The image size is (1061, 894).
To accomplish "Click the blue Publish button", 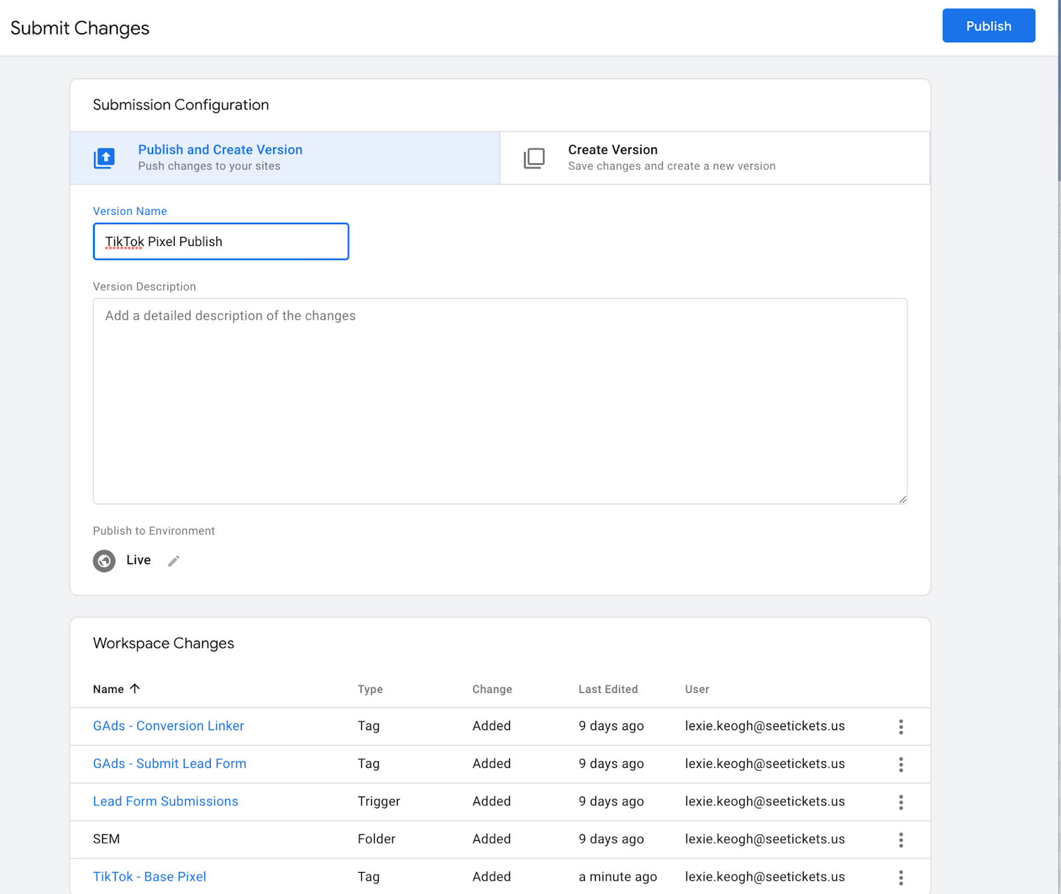I will tap(988, 26).
